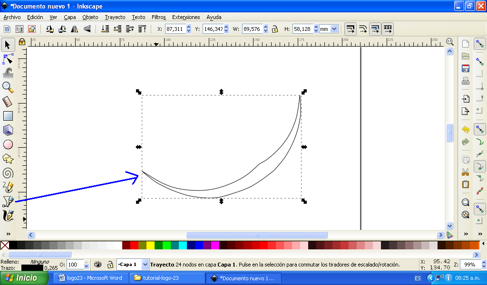Toggle width/height ratio lock

pyautogui.click(x=274, y=29)
